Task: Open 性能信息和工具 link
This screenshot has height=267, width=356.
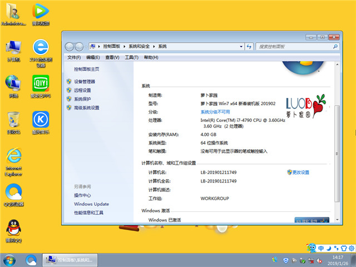Action: pyautogui.click(x=88, y=212)
